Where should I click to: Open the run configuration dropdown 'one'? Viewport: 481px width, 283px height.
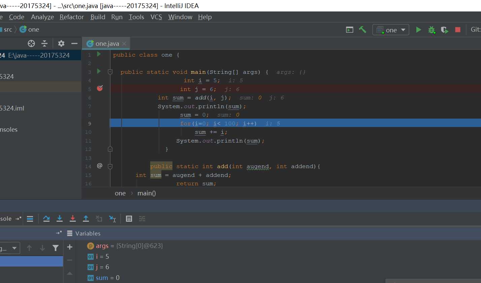tap(391, 30)
